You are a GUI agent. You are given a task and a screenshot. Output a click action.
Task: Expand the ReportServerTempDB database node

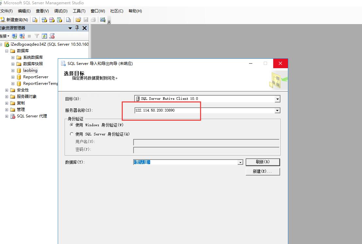coord(13,84)
